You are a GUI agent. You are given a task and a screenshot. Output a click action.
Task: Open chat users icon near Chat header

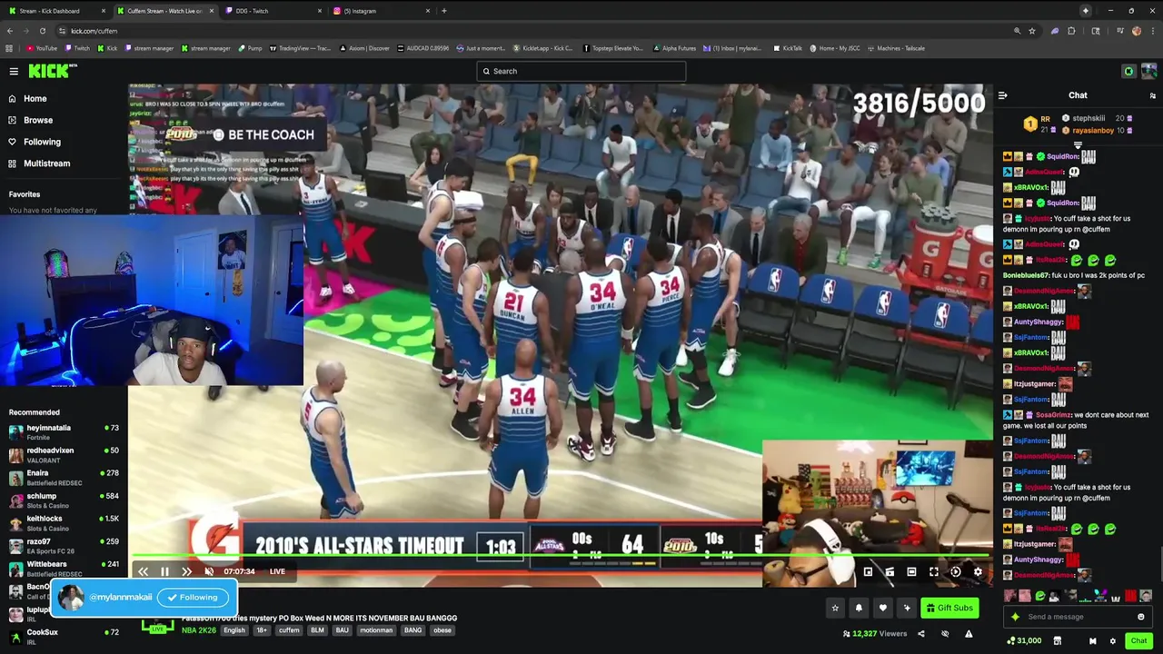[x=1152, y=95]
